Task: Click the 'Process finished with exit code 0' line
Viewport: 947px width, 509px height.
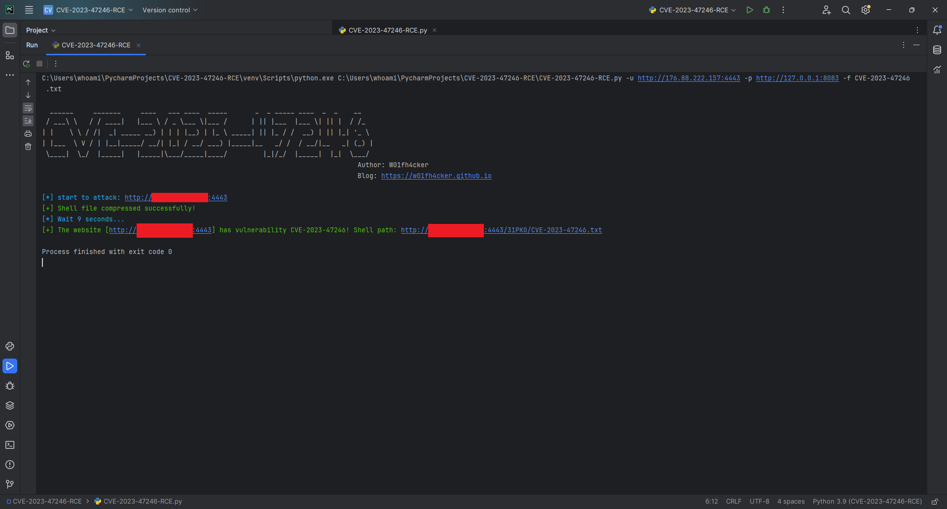Action: coord(107,252)
